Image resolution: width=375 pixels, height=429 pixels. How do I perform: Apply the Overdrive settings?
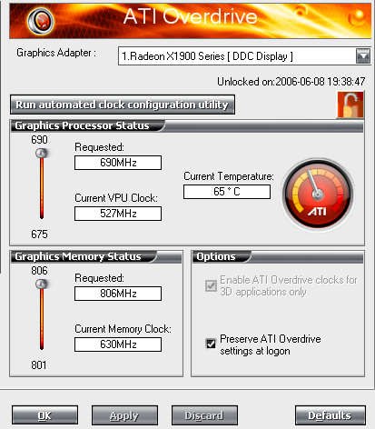point(124,415)
